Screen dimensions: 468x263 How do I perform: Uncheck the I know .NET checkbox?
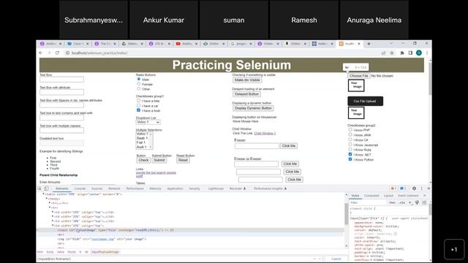350,154
